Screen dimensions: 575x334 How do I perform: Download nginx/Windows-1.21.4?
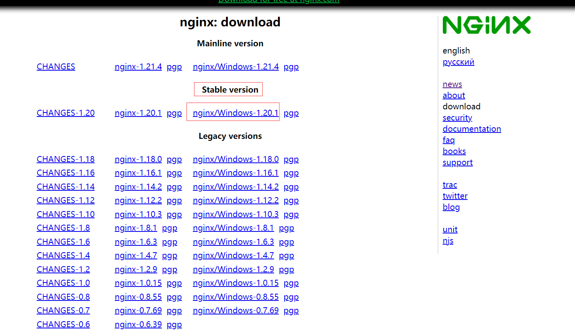tap(236, 67)
